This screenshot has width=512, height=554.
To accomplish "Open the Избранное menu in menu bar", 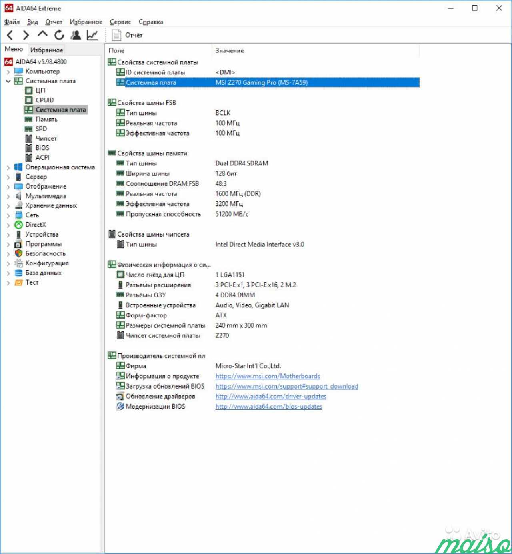I will pyautogui.click(x=86, y=22).
